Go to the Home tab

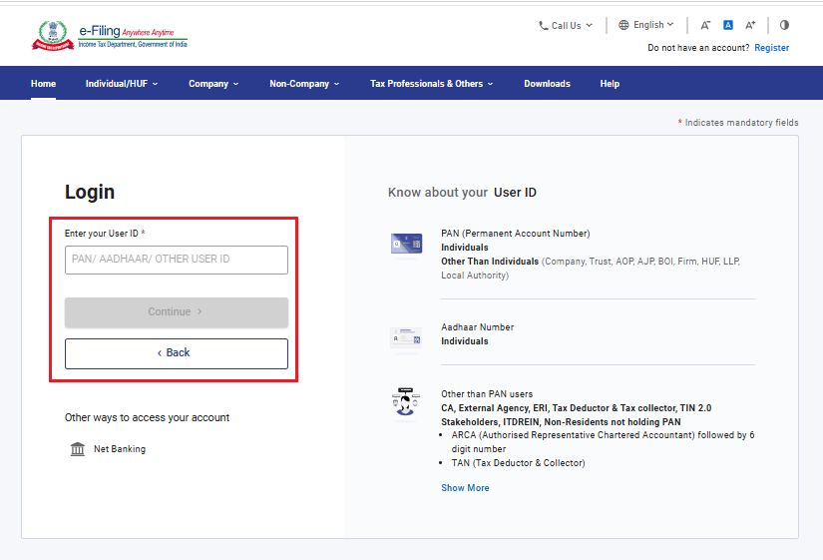point(43,84)
